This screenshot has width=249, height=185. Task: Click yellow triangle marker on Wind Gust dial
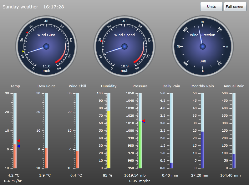coord(23,51)
